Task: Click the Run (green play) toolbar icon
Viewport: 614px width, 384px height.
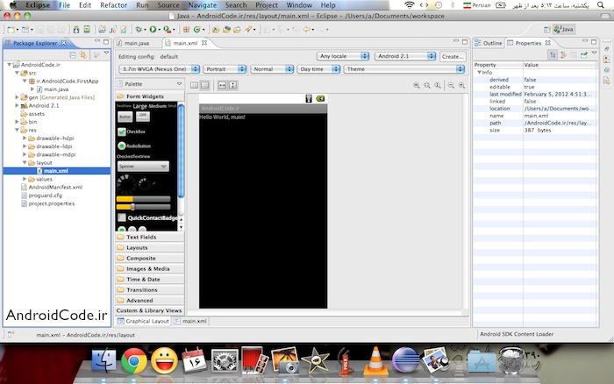Action: tap(151, 29)
